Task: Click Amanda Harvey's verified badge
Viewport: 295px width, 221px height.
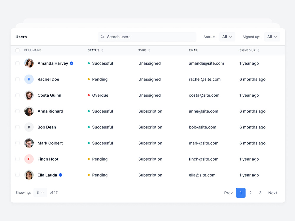Action: tap(71, 63)
